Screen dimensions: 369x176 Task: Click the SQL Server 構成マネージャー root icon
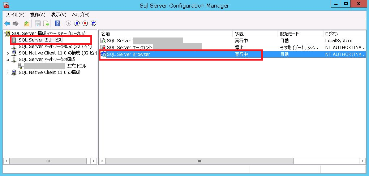tap(8, 34)
